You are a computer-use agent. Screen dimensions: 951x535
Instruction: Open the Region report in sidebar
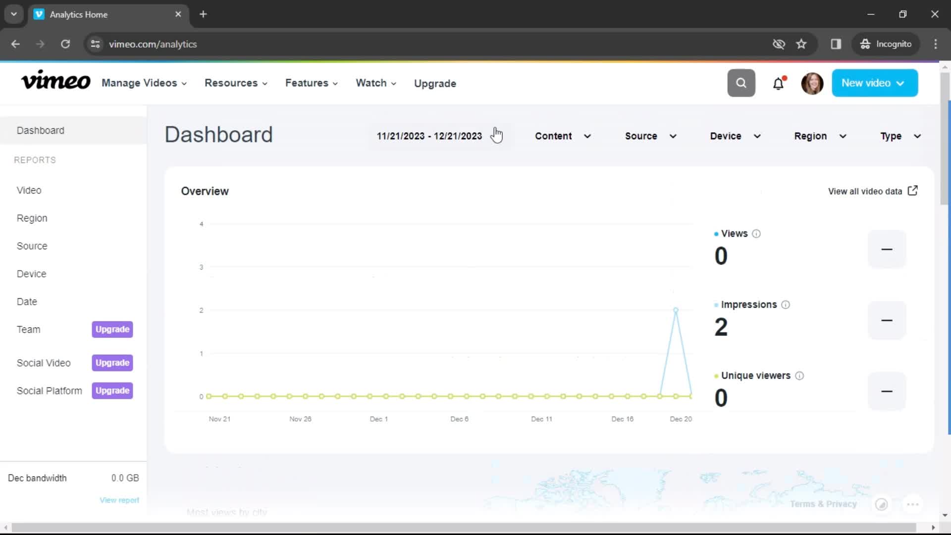click(32, 218)
